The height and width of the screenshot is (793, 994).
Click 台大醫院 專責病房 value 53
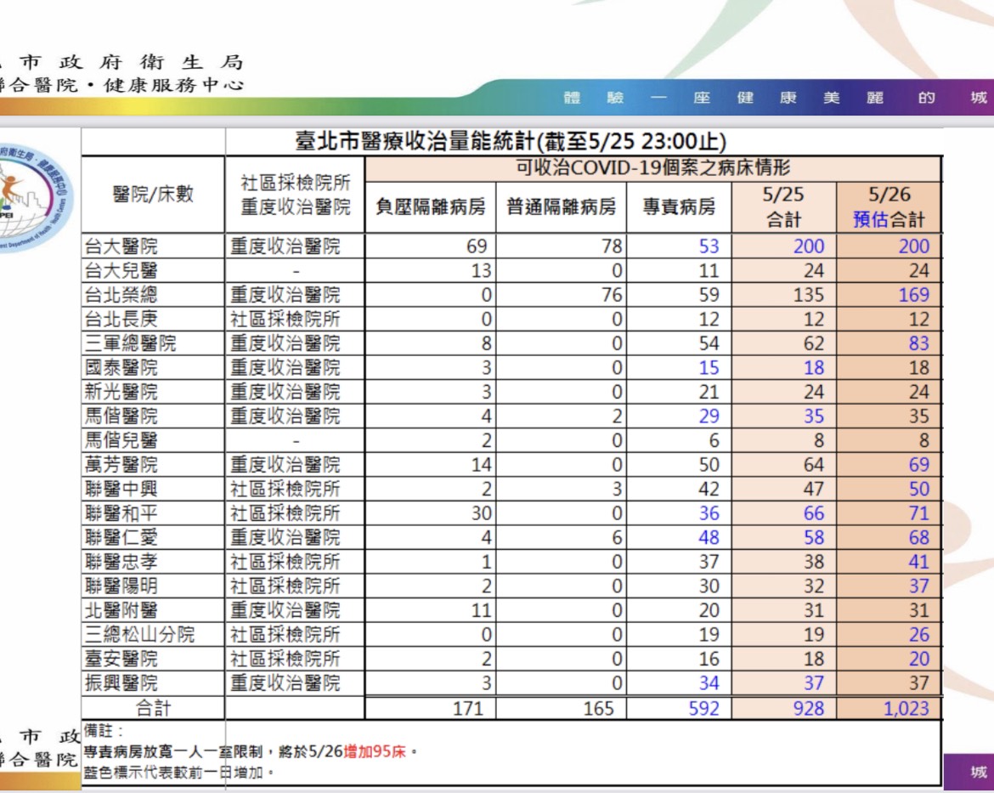coord(709,246)
